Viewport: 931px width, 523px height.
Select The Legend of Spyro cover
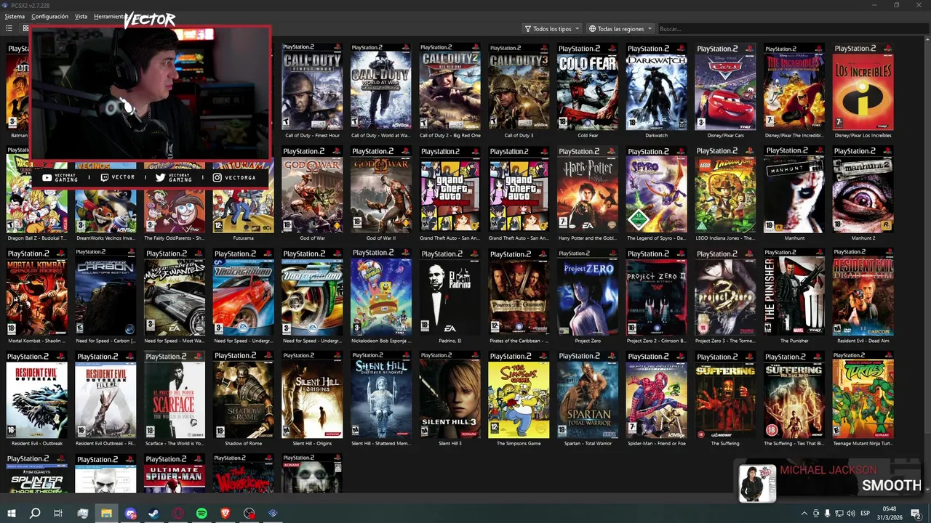[x=656, y=190]
